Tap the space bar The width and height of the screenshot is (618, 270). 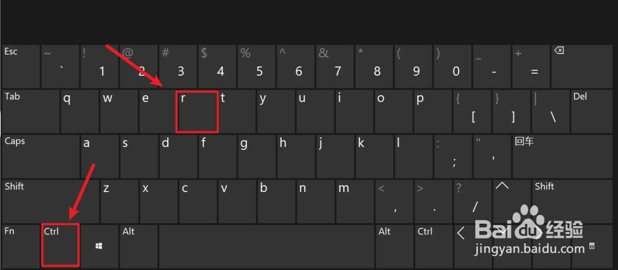click(266, 246)
